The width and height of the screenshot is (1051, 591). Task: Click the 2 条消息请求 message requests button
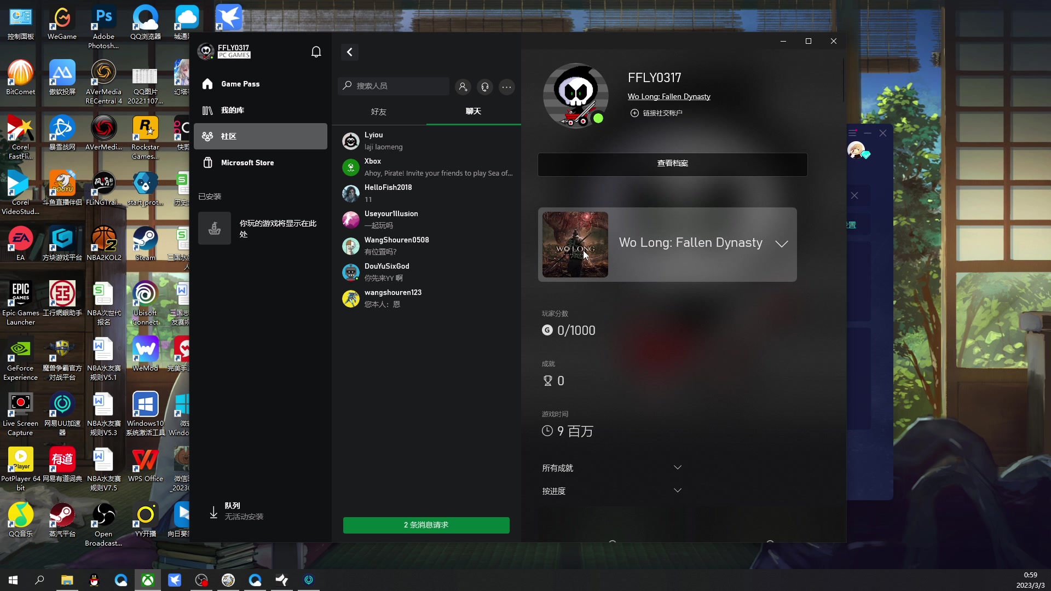click(x=426, y=525)
